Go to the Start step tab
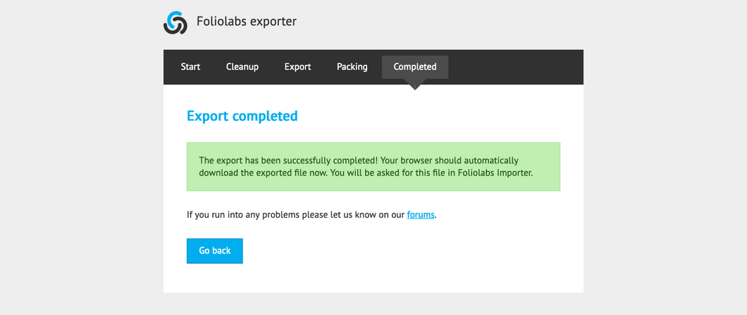This screenshot has width=747, height=315. [x=190, y=67]
